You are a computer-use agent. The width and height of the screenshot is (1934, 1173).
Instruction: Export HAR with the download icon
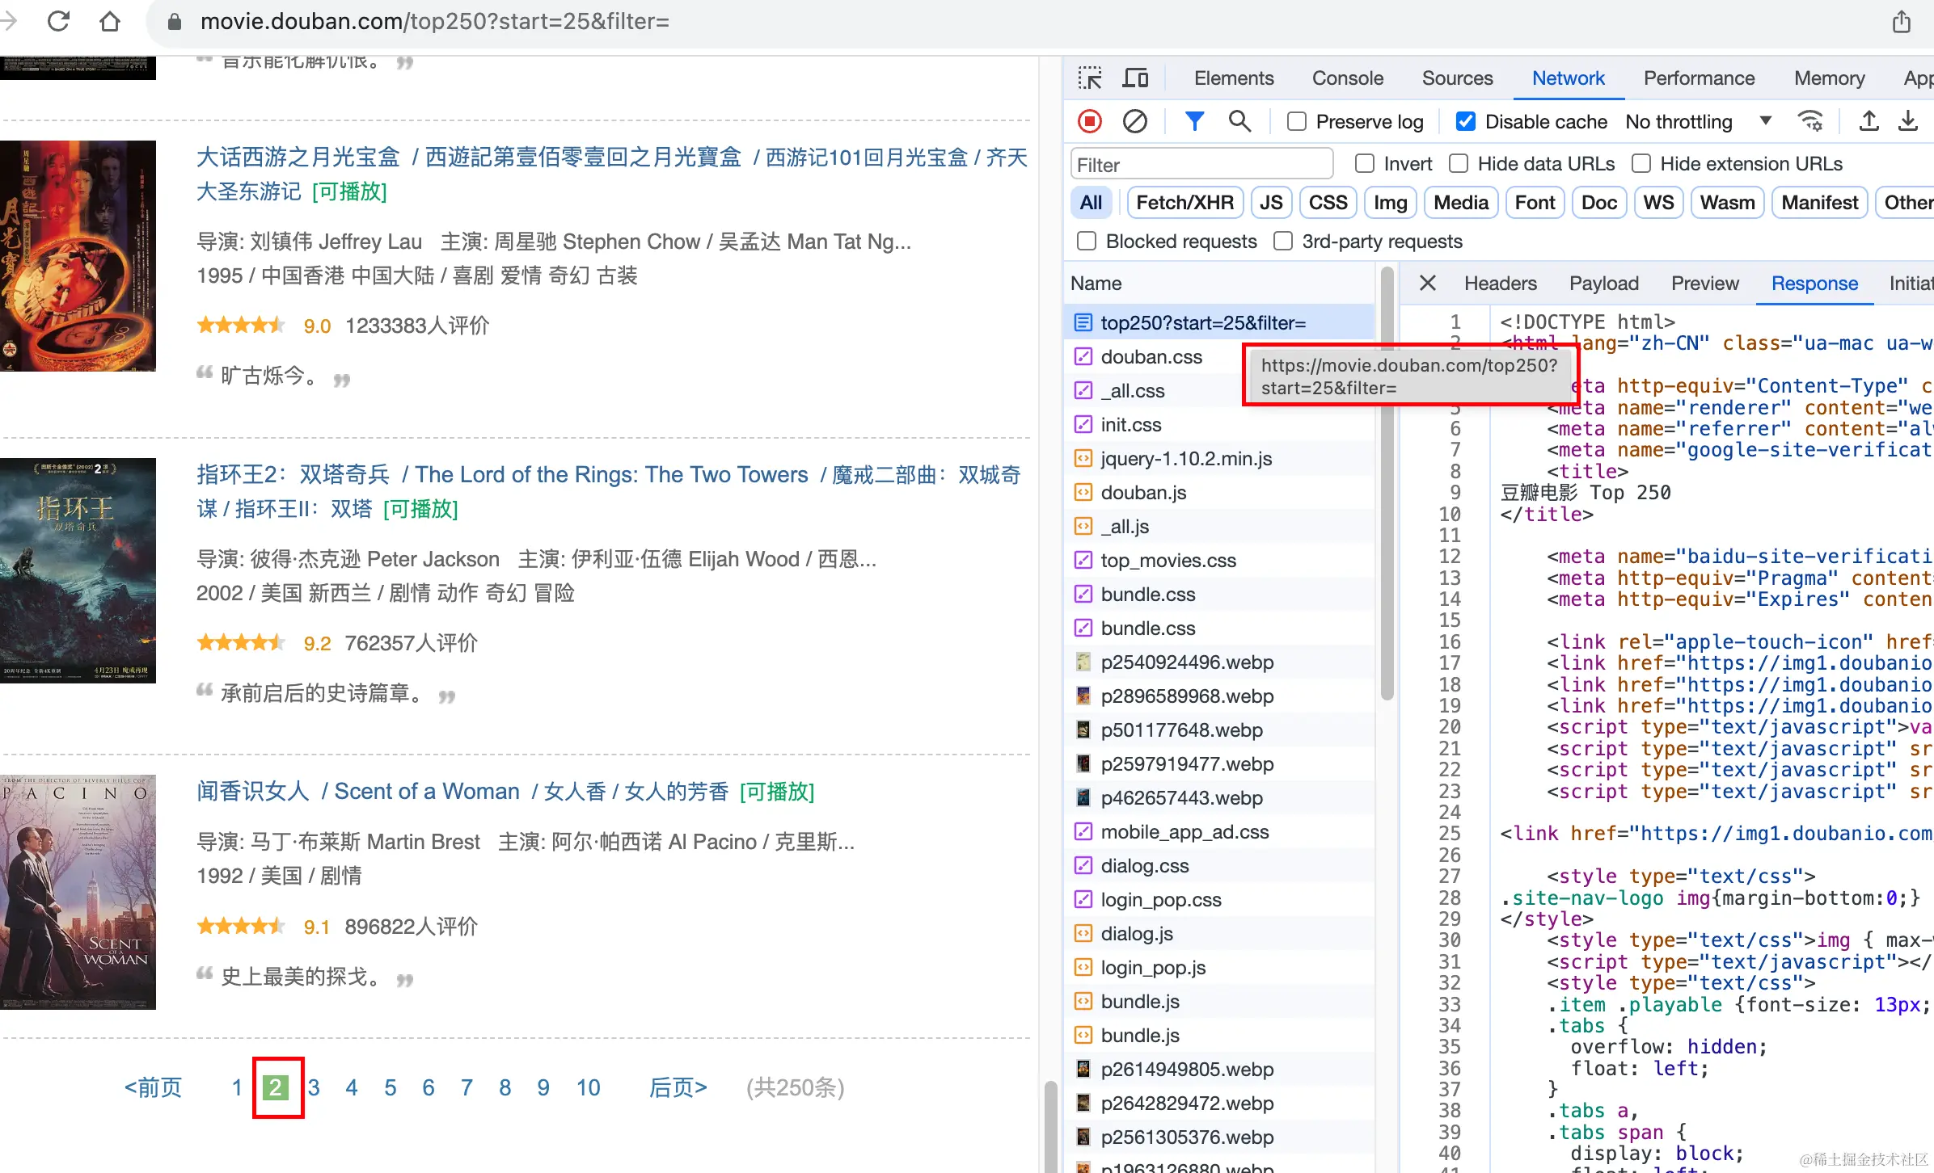tap(1908, 122)
